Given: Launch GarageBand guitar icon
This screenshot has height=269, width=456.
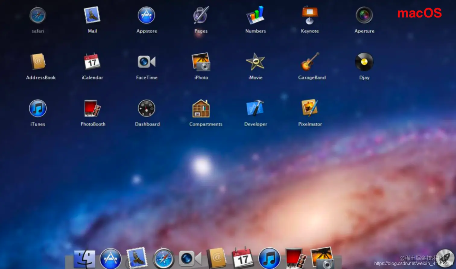Looking at the screenshot, I should coord(310,62).
